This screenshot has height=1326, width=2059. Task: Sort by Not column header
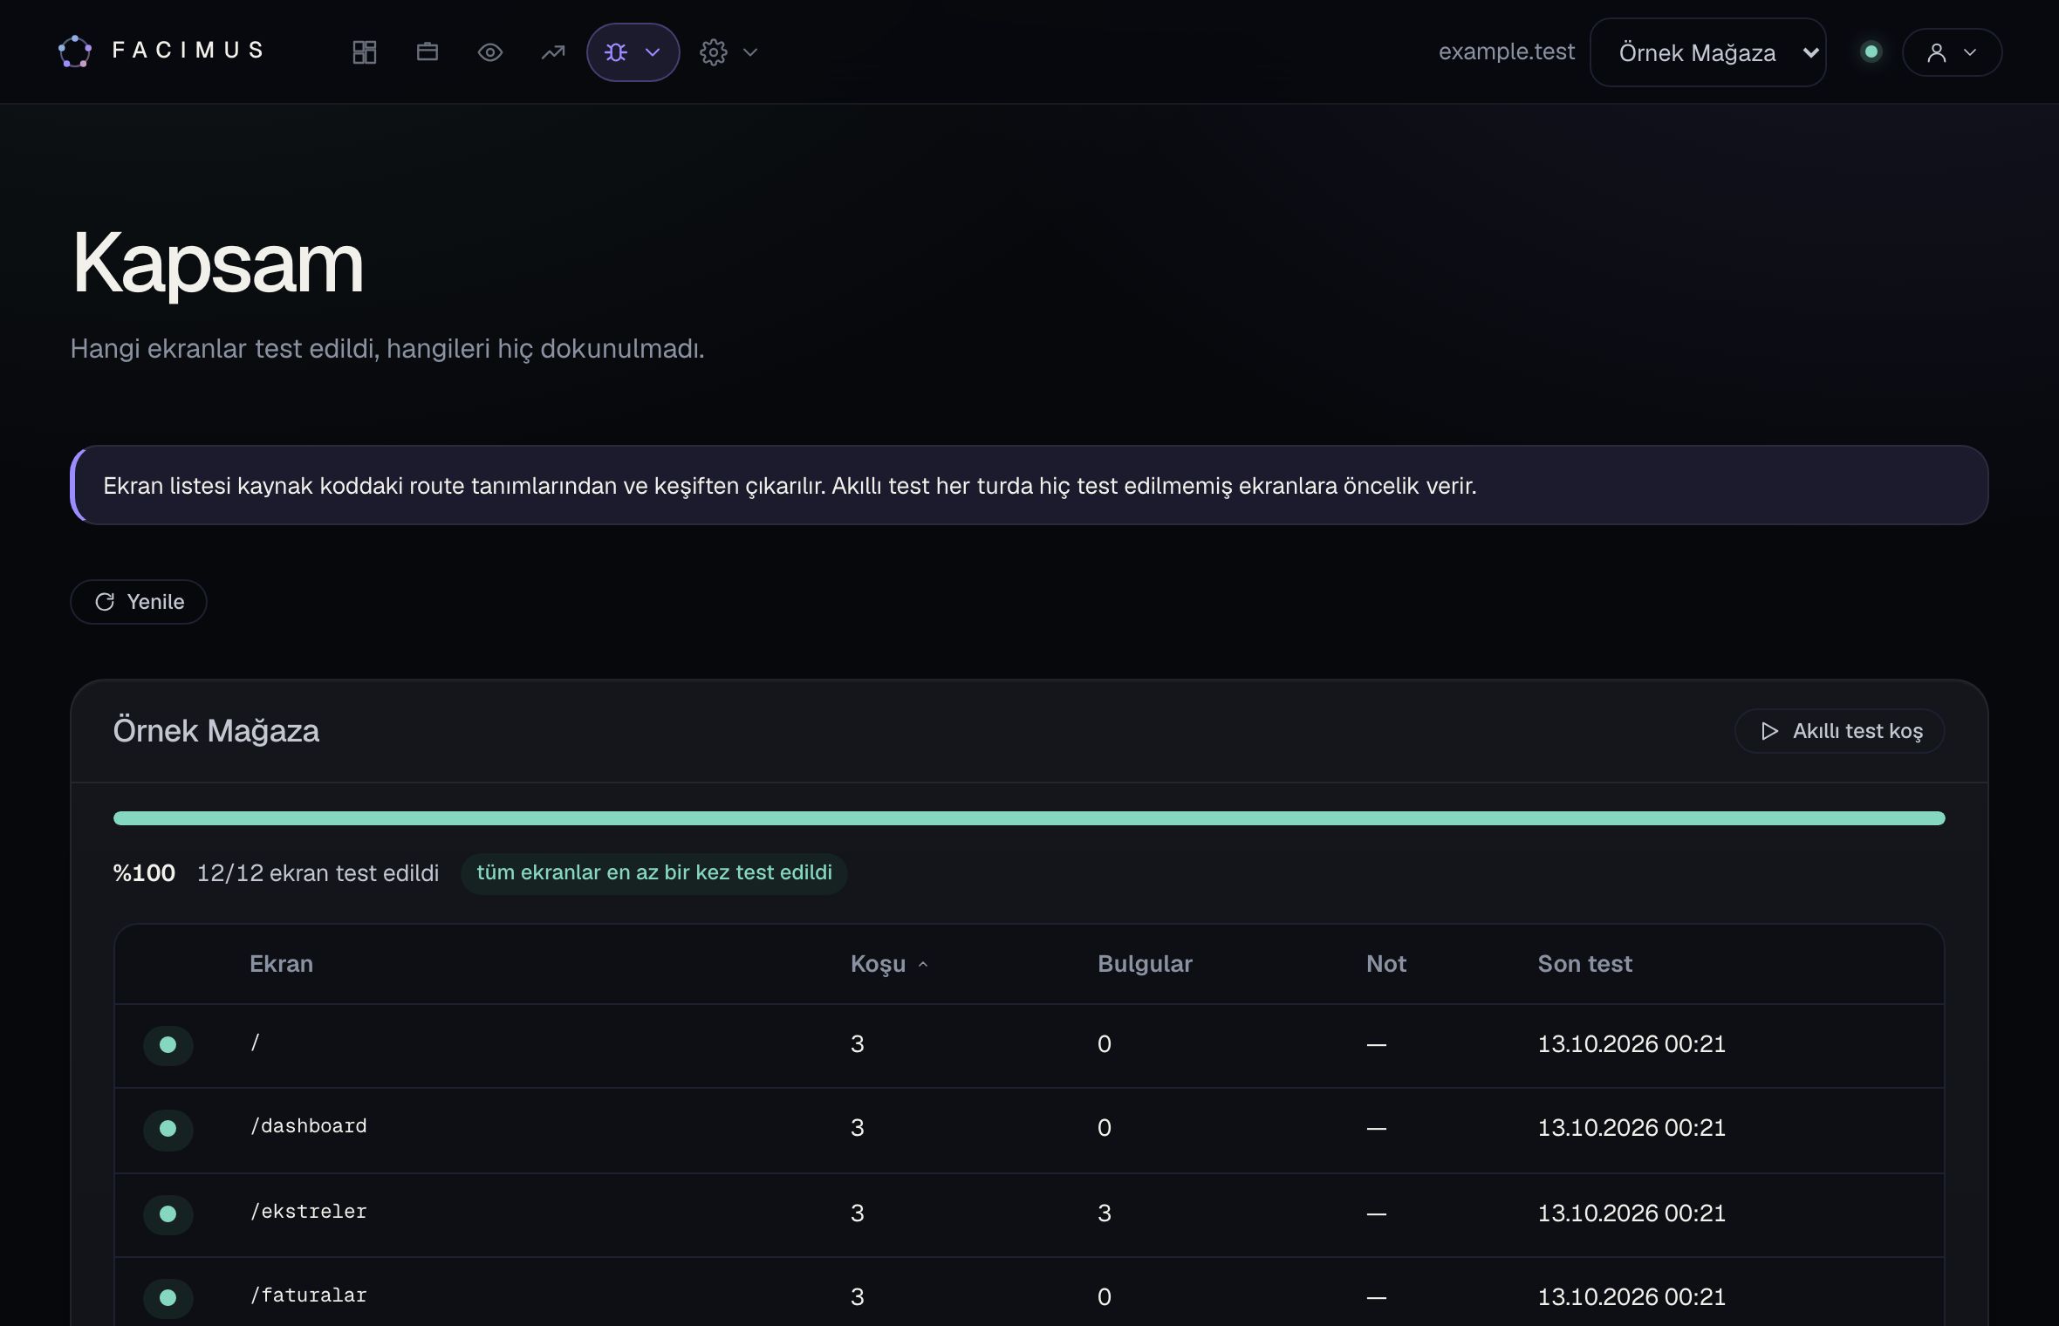point(1386,964)
